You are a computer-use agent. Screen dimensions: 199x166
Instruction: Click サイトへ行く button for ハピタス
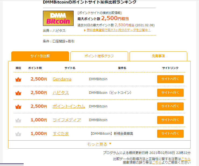pos(170,93)
